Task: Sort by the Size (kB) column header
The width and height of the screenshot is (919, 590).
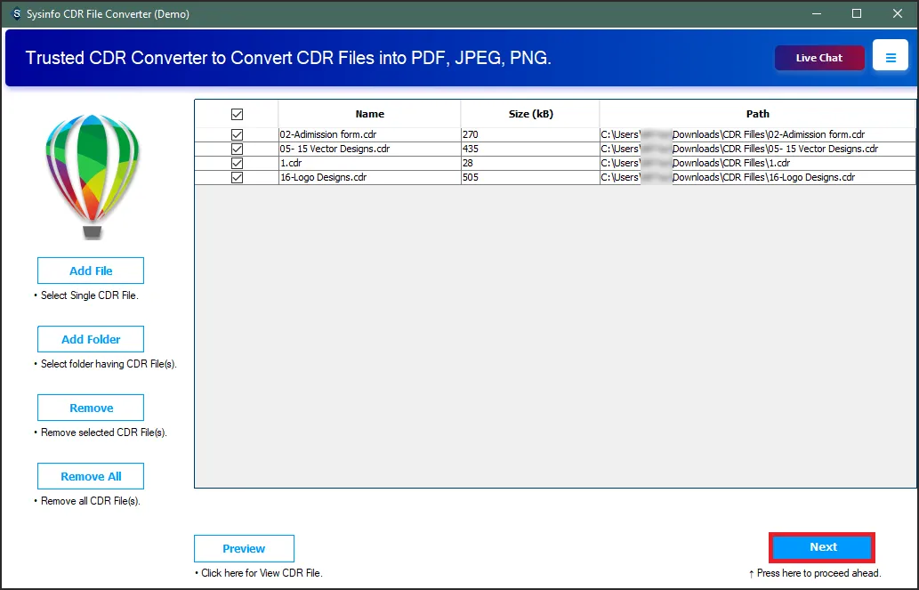Action: [530, 114]
